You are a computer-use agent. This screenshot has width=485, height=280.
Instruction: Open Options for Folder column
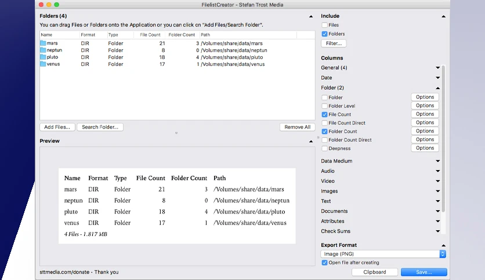pos(425,97)
